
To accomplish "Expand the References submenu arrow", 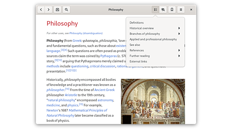I will [x=179, y=50].
